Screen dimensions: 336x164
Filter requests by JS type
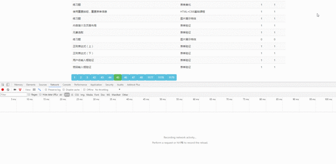(x=72, y=95)
